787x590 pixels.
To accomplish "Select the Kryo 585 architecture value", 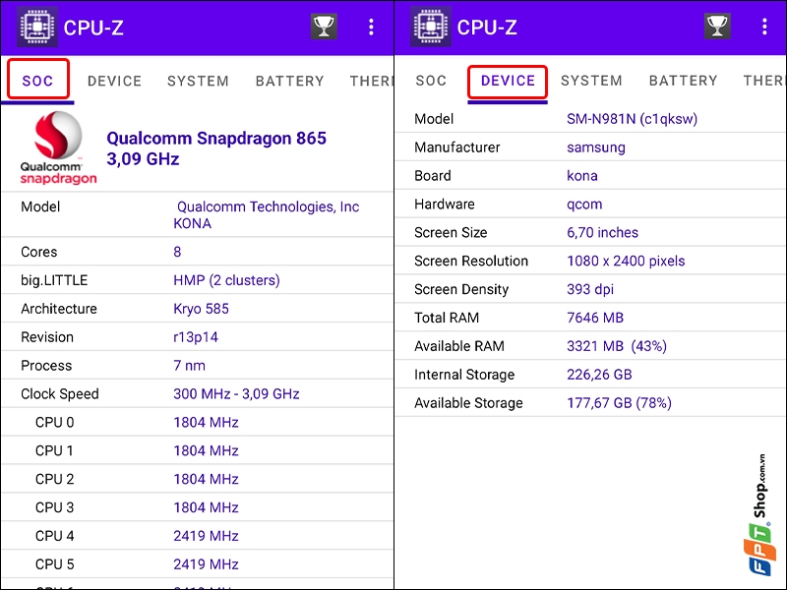I will [x=201, y=309].
